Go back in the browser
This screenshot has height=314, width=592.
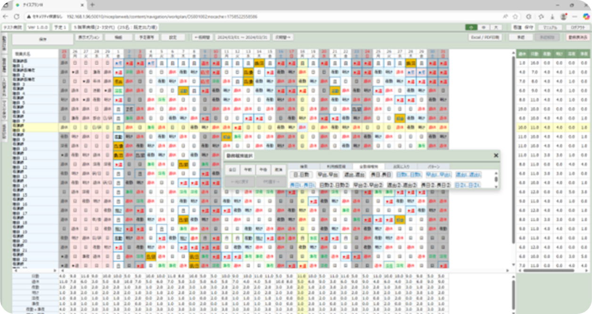(x=6, y=16)
